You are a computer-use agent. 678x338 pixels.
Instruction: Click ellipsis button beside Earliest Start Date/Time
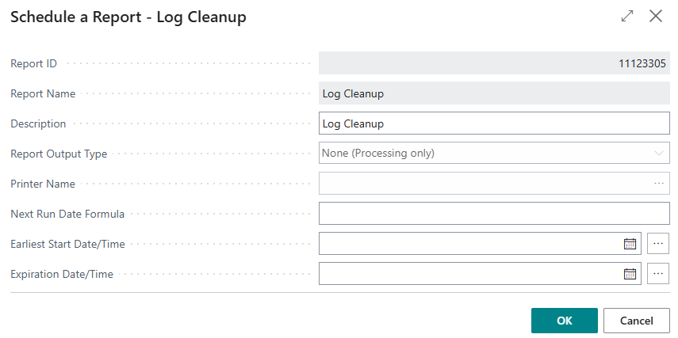658,244
